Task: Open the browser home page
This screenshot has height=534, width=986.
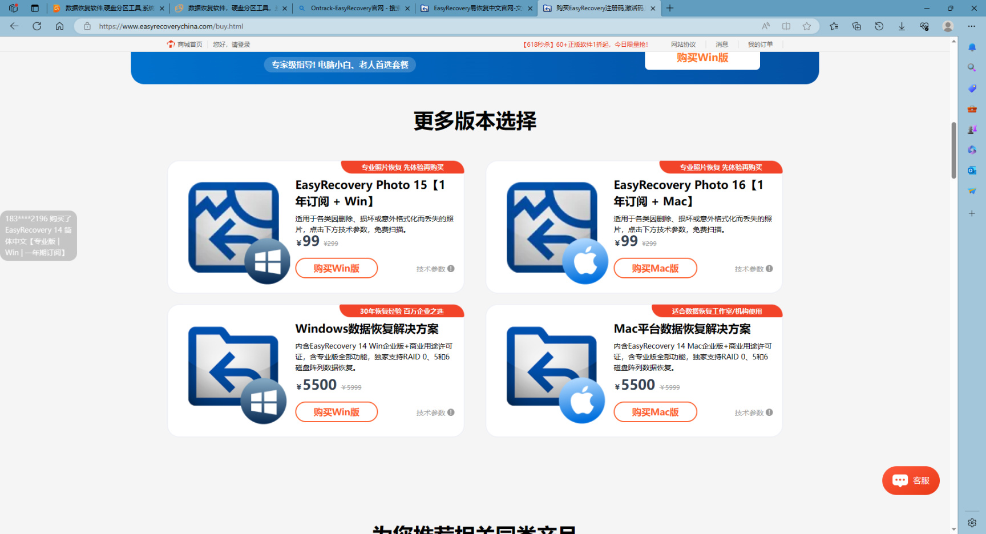Action: tap(59, 26)
